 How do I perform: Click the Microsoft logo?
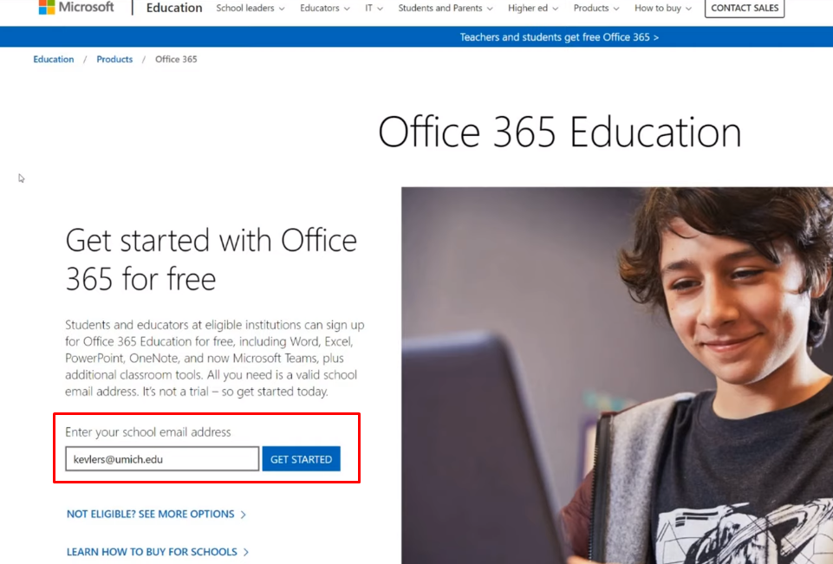[76, 8]
